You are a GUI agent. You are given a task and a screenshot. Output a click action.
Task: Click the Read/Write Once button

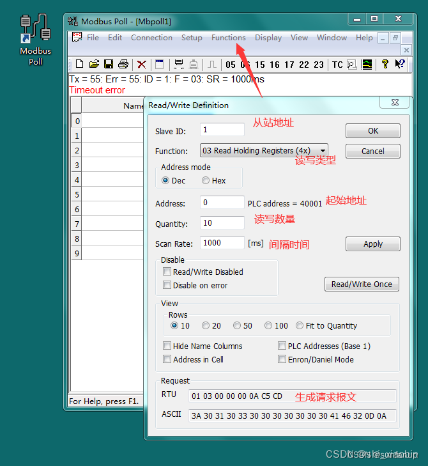tap(362, 284)
